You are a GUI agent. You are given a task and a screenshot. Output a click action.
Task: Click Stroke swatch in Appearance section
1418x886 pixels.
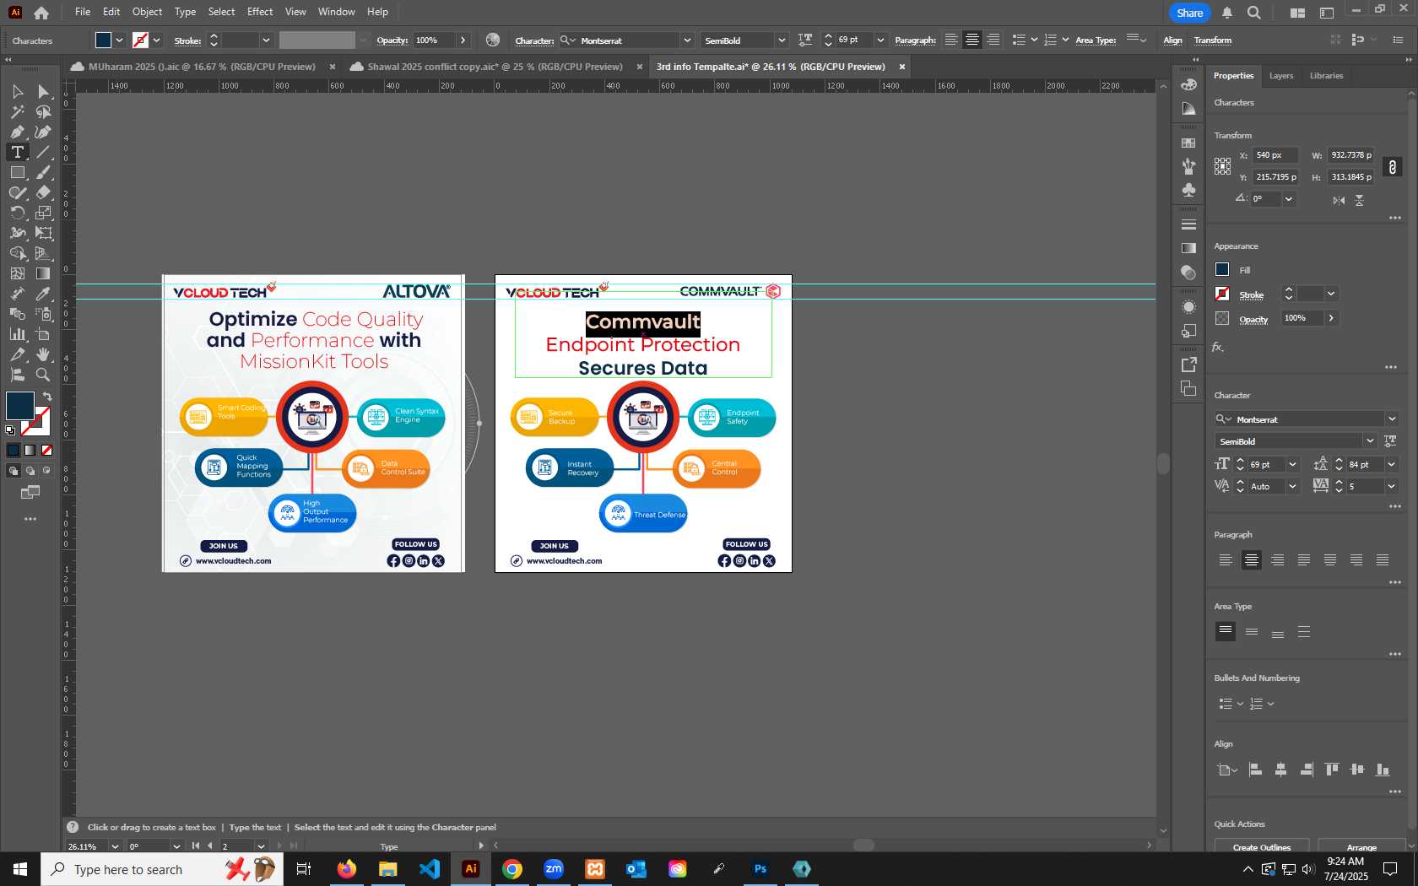pyautogui.click(x=1222, y=294)
